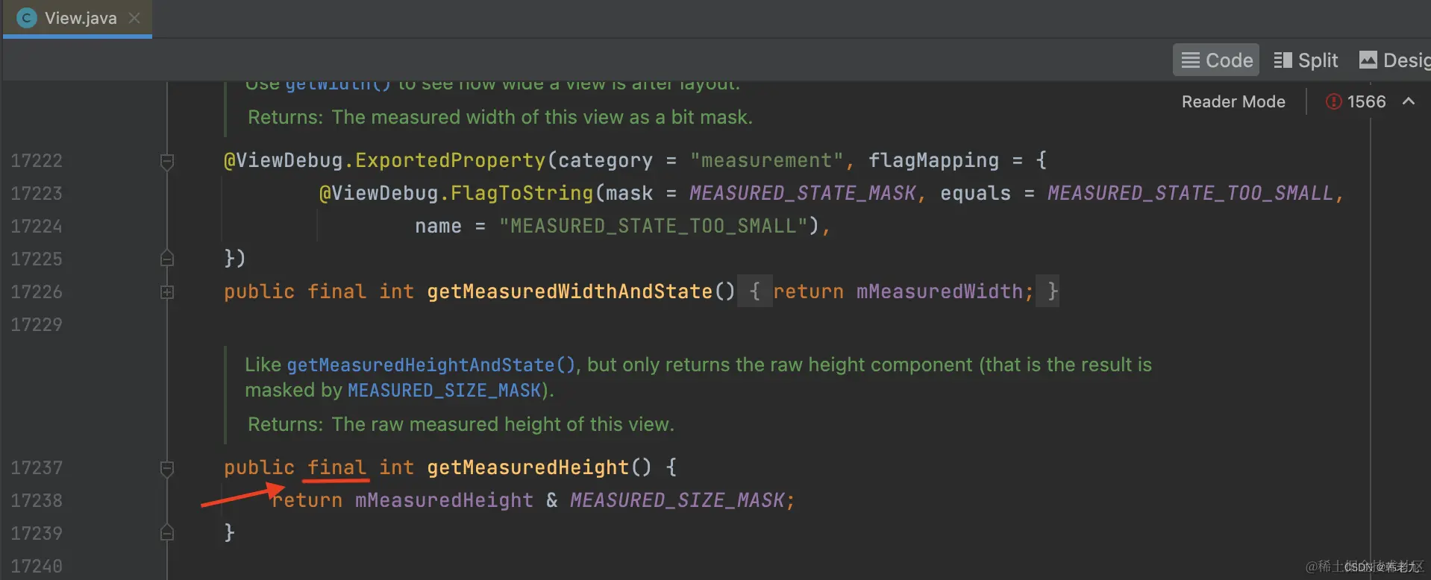
Task: Click the collapsed closing brace of getMeasuredWidthAndState
Action: point(1052,291)
